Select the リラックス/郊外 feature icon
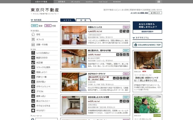Viewport: 193px width, 120px height. (x=33, y=67)
